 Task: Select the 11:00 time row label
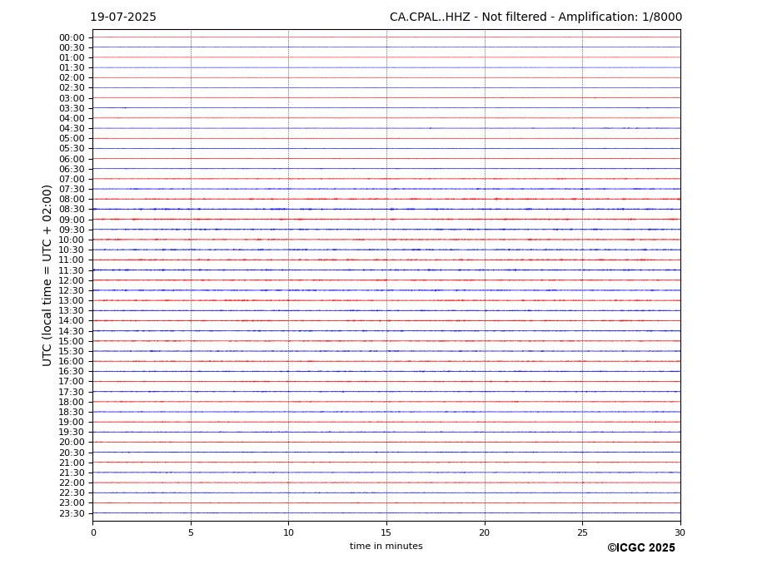point(72,260)
